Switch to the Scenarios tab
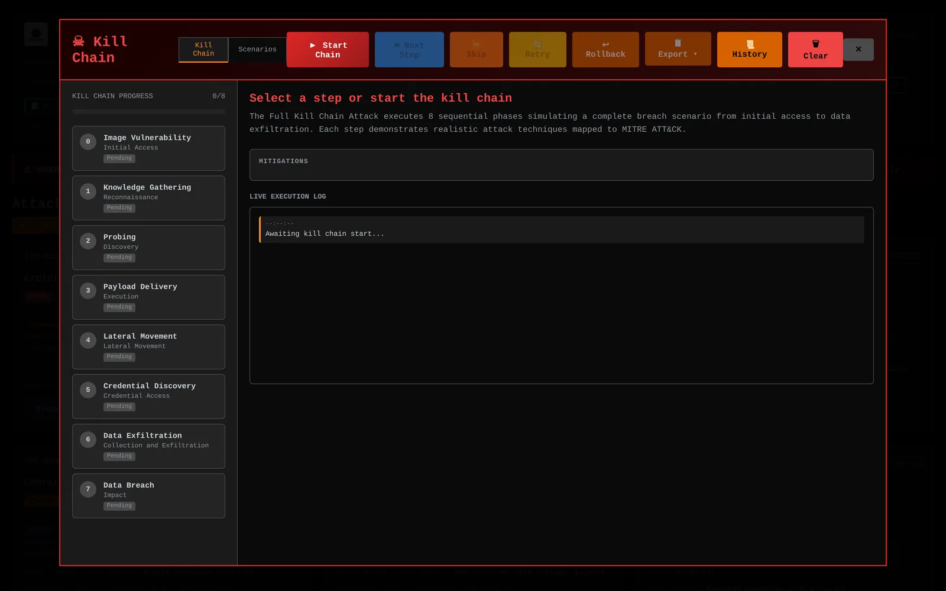946x591 pixels. [257, 50]
